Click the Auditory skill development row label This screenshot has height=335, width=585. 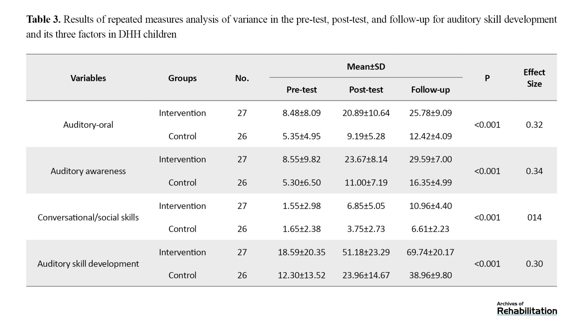point(88,264)
